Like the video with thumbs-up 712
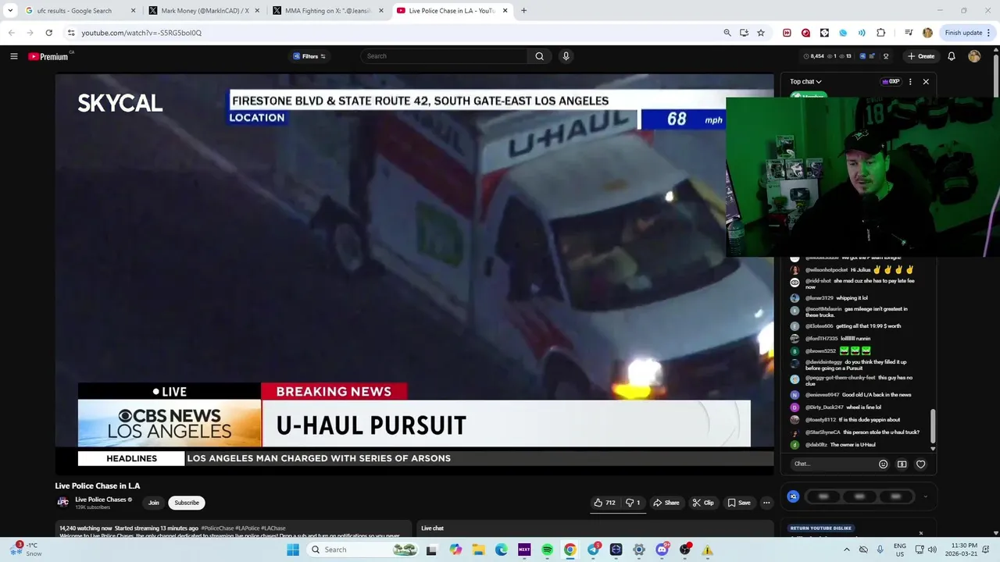The height and width of the screenshot is (562, 1000). (x=605, y=503)
